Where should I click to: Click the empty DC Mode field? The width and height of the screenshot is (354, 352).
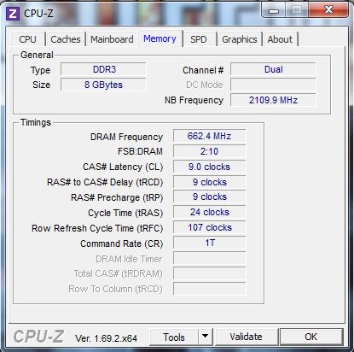pos(273,85)
